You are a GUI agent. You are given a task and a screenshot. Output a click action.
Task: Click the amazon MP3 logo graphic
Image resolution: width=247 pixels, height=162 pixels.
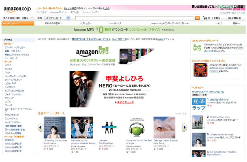[92, 51]
